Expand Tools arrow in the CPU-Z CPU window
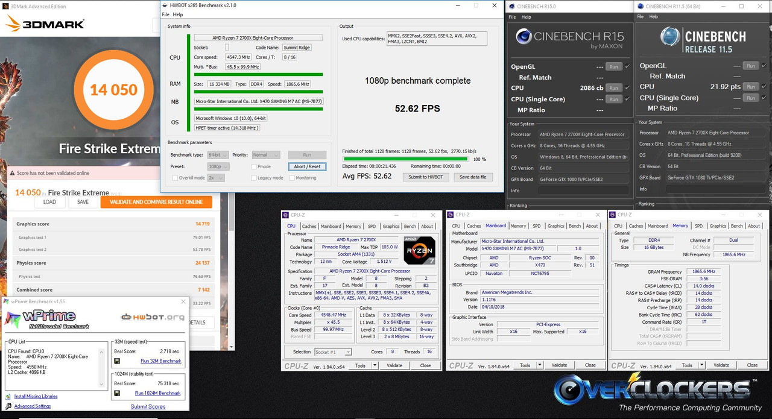Image resolution: width=772 pixels, height=419 pixels. pyautogui.click(x=375, y=365)
